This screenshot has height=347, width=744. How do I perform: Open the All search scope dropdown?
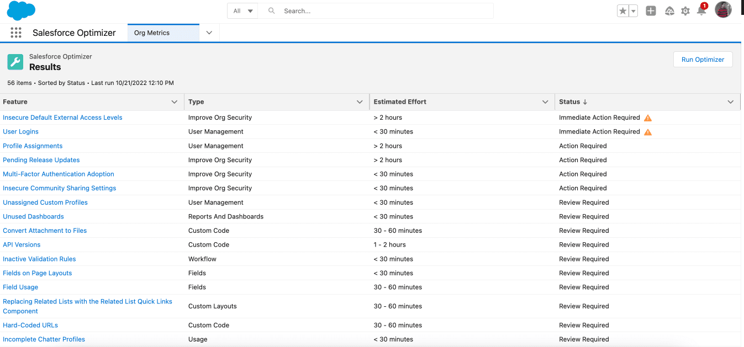coord(242,11)
